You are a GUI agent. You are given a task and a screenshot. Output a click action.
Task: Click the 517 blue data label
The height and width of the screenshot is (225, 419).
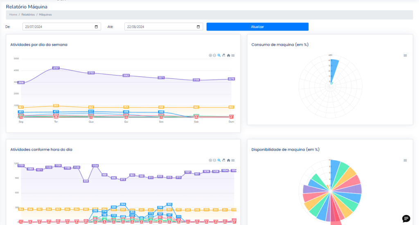91,111
